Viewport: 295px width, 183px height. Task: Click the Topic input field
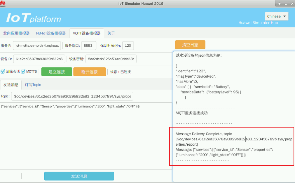[x=72, y=96]
